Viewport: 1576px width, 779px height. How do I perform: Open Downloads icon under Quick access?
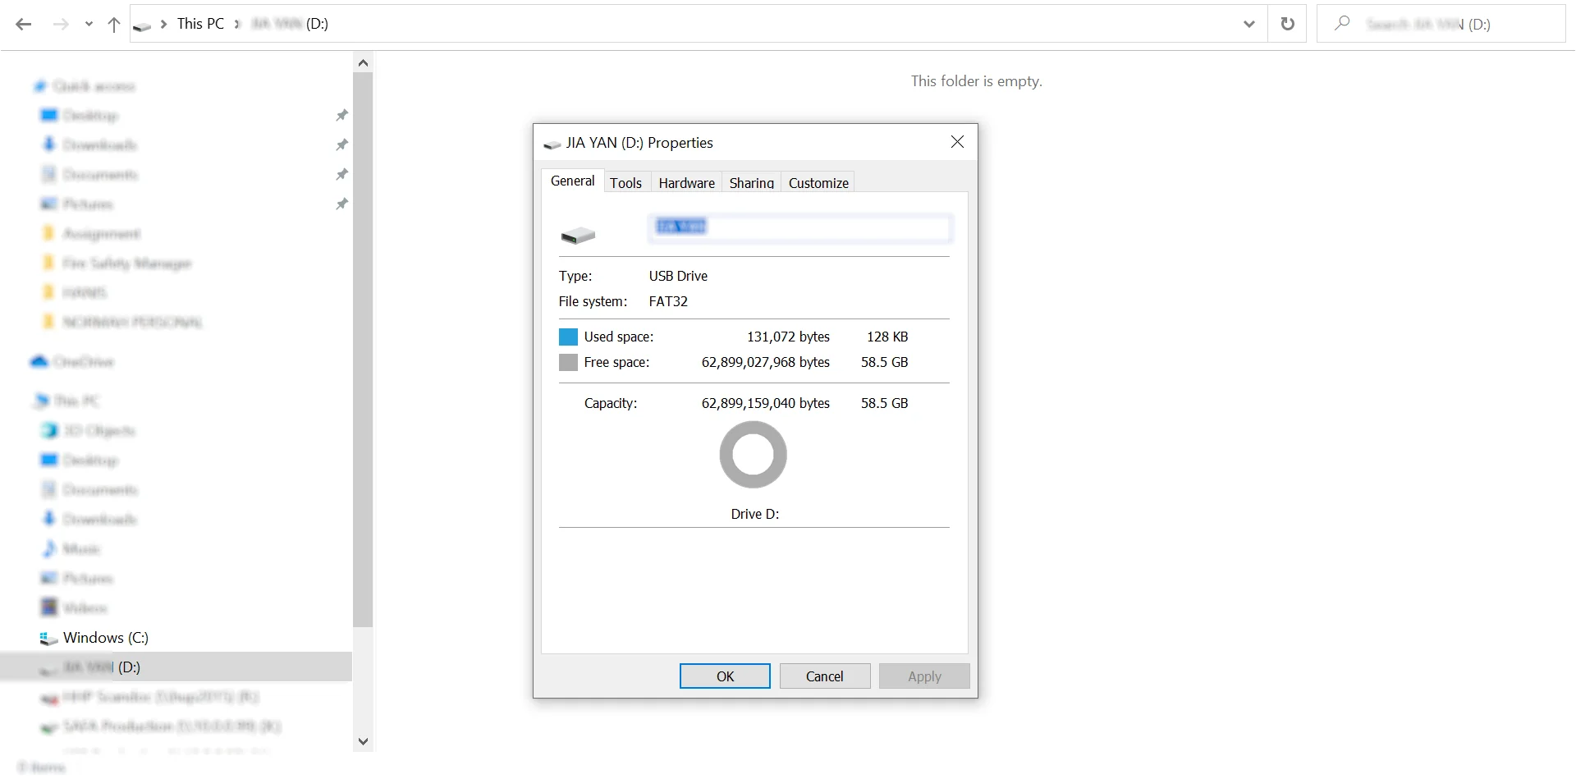(49, 145)
